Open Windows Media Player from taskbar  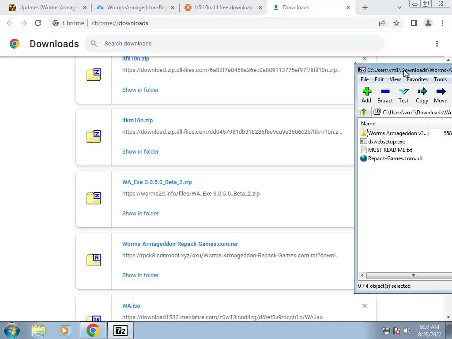(65, 331)
